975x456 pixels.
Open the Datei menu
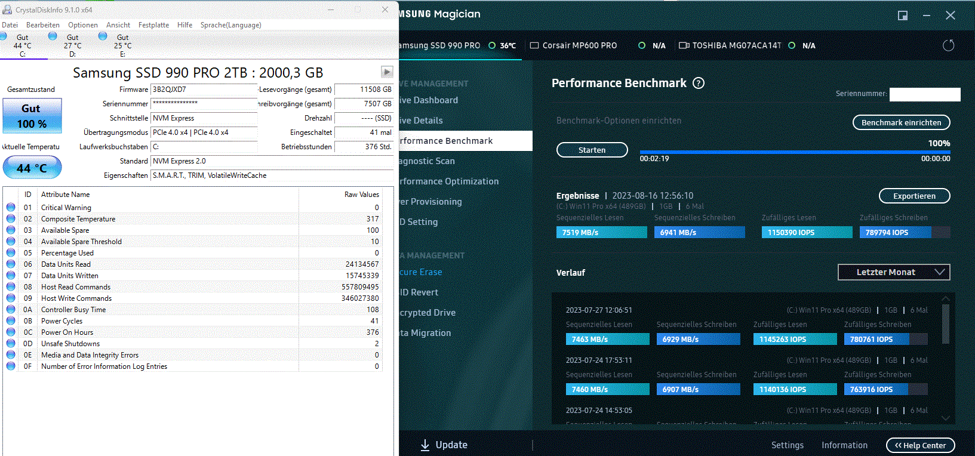pyautogui.click(x=10, y=25)
